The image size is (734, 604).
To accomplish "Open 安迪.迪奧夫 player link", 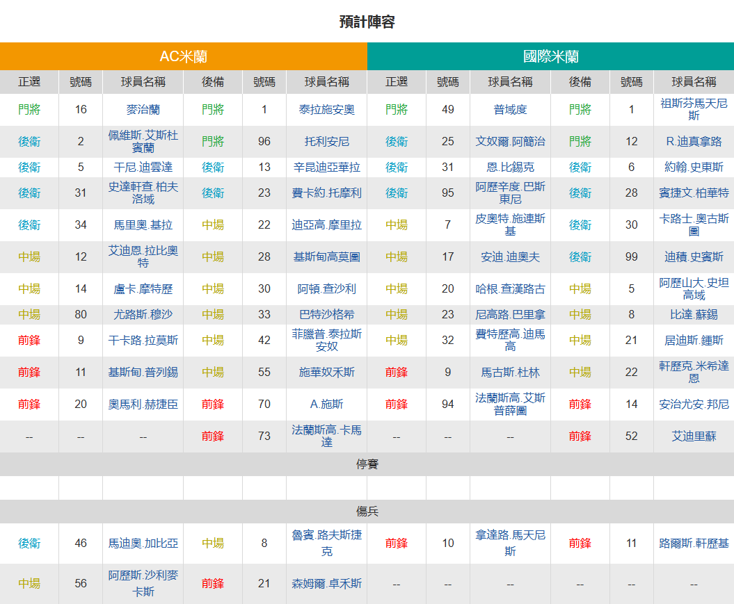I will pyautogui.click(x=510, y=256).
